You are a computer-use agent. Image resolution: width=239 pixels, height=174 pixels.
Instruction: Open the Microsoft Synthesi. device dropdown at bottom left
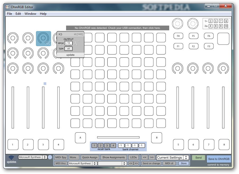(33, 157)
